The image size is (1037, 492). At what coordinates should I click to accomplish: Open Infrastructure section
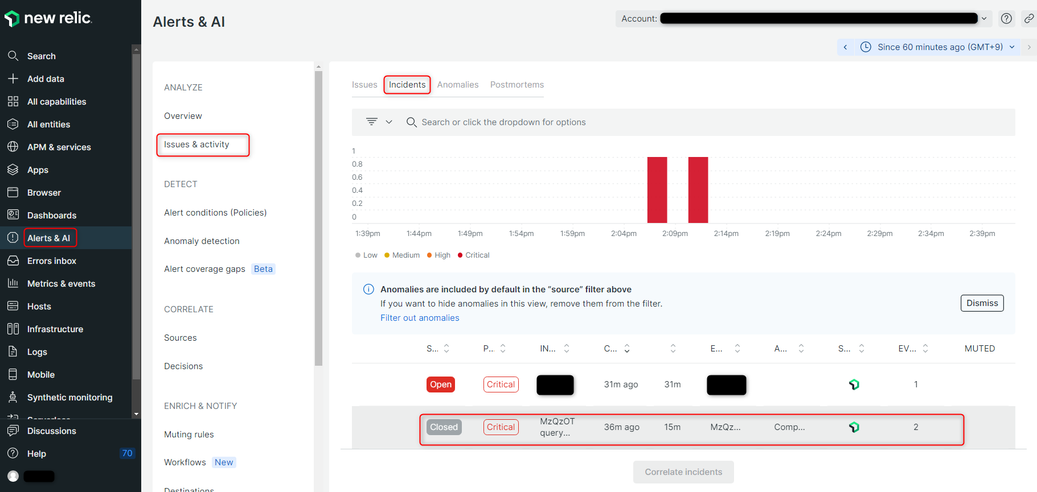coord(55,329)
